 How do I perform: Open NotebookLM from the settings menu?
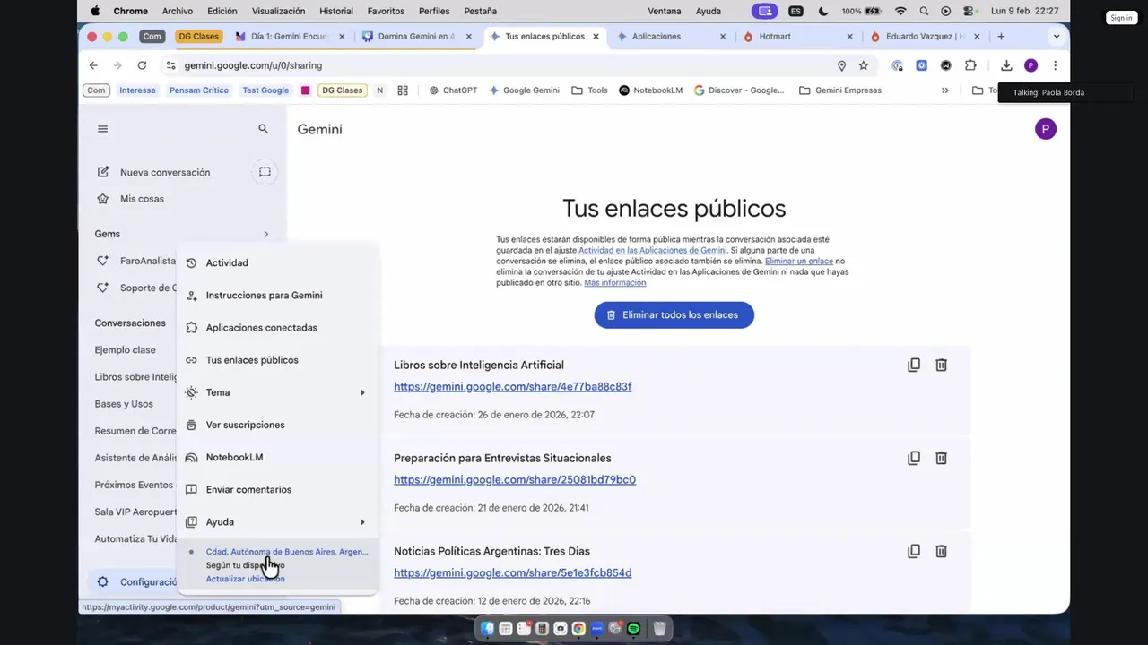pos(276,457)
